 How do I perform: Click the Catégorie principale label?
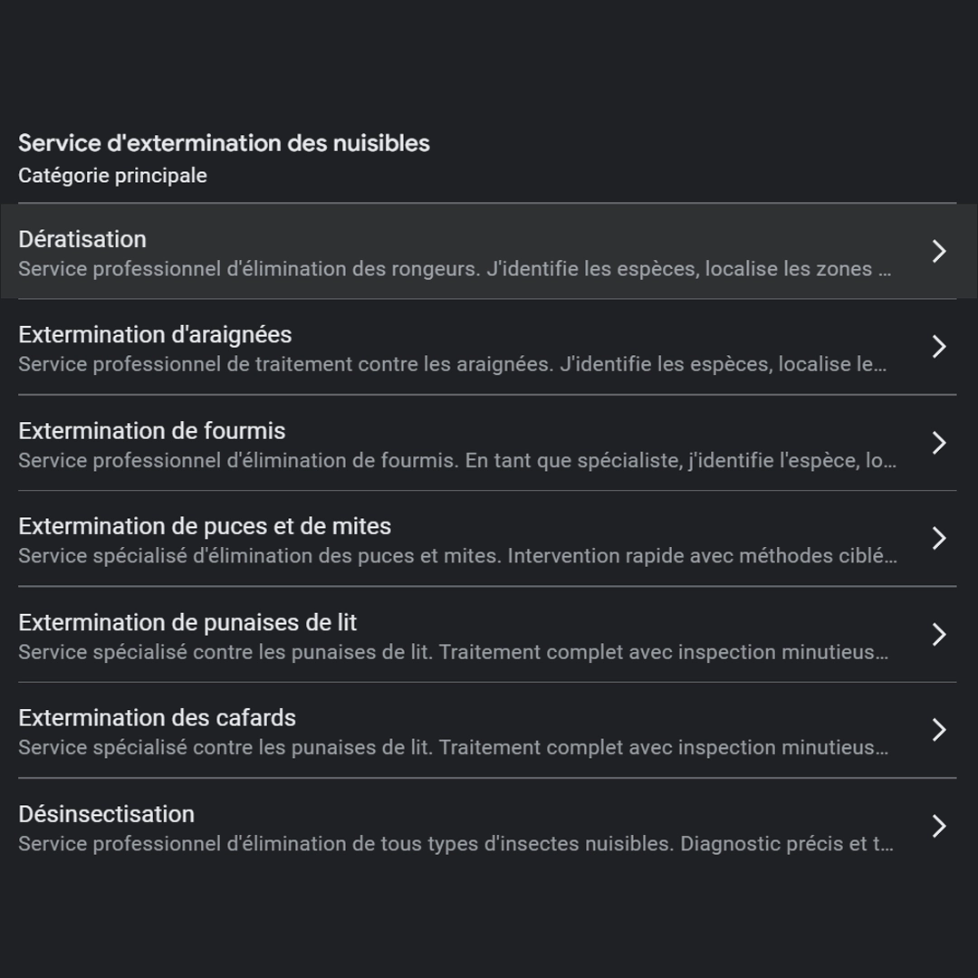point(112,176)
